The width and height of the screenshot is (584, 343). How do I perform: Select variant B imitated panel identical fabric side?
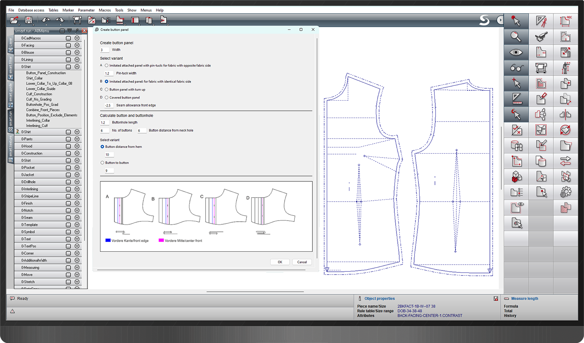coord(107,82)
